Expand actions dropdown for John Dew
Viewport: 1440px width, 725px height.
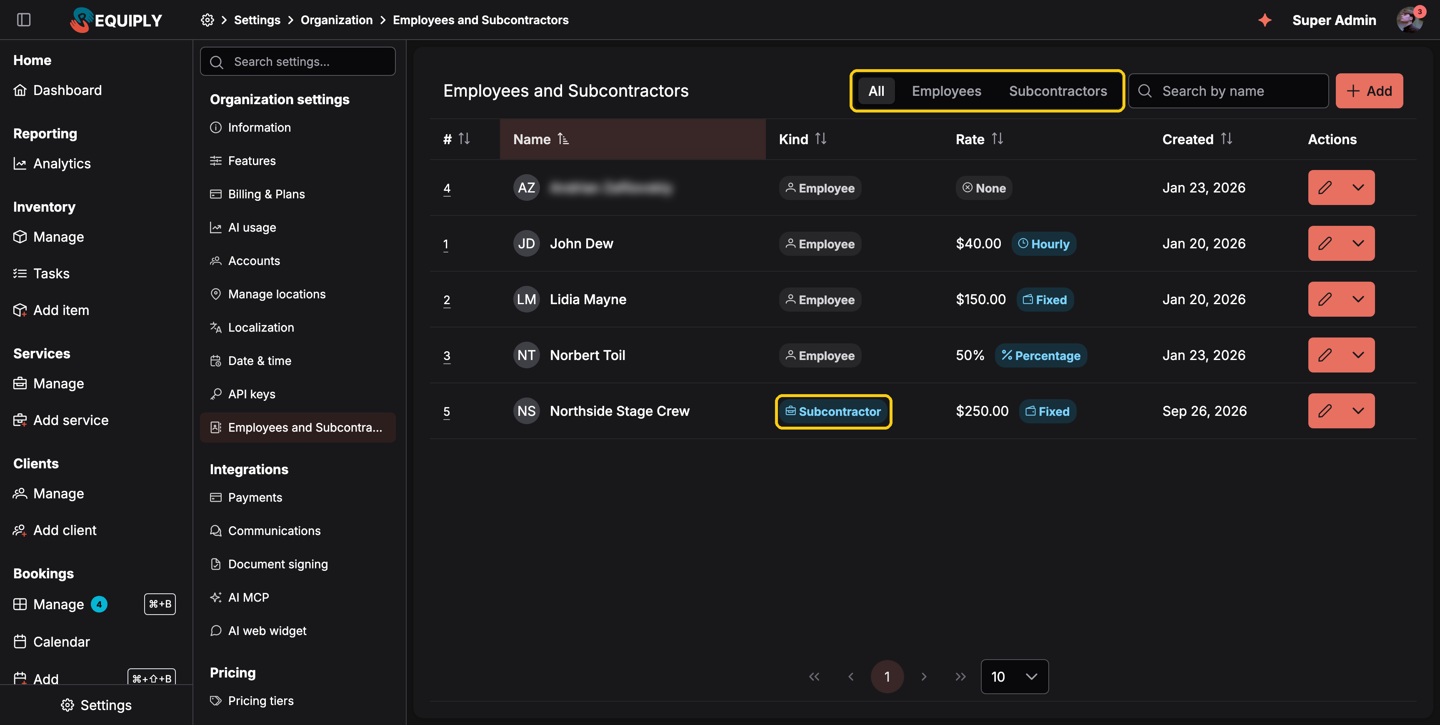[1358, 243]
